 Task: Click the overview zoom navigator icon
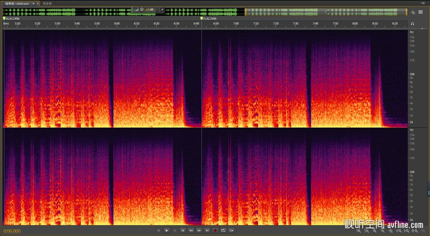413,12
